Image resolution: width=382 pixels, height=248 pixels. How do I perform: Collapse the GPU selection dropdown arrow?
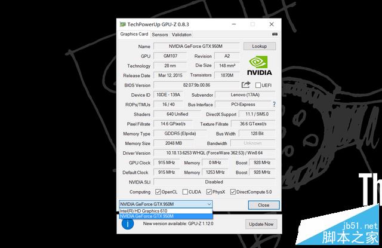pyautogui.click(x=209, y=204)
